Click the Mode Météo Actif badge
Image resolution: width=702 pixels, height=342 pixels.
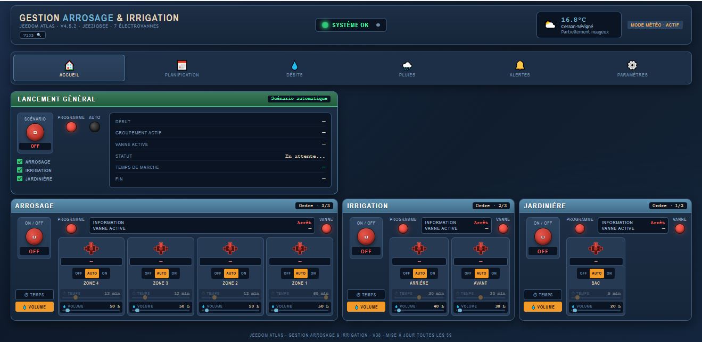tap(655, 25)
